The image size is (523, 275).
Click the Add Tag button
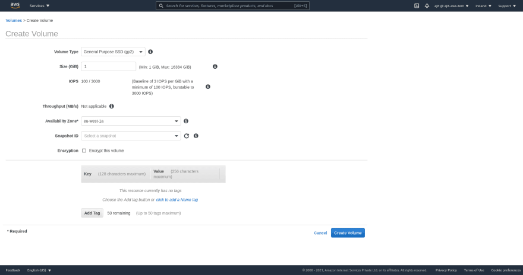[x=92, y=213]
